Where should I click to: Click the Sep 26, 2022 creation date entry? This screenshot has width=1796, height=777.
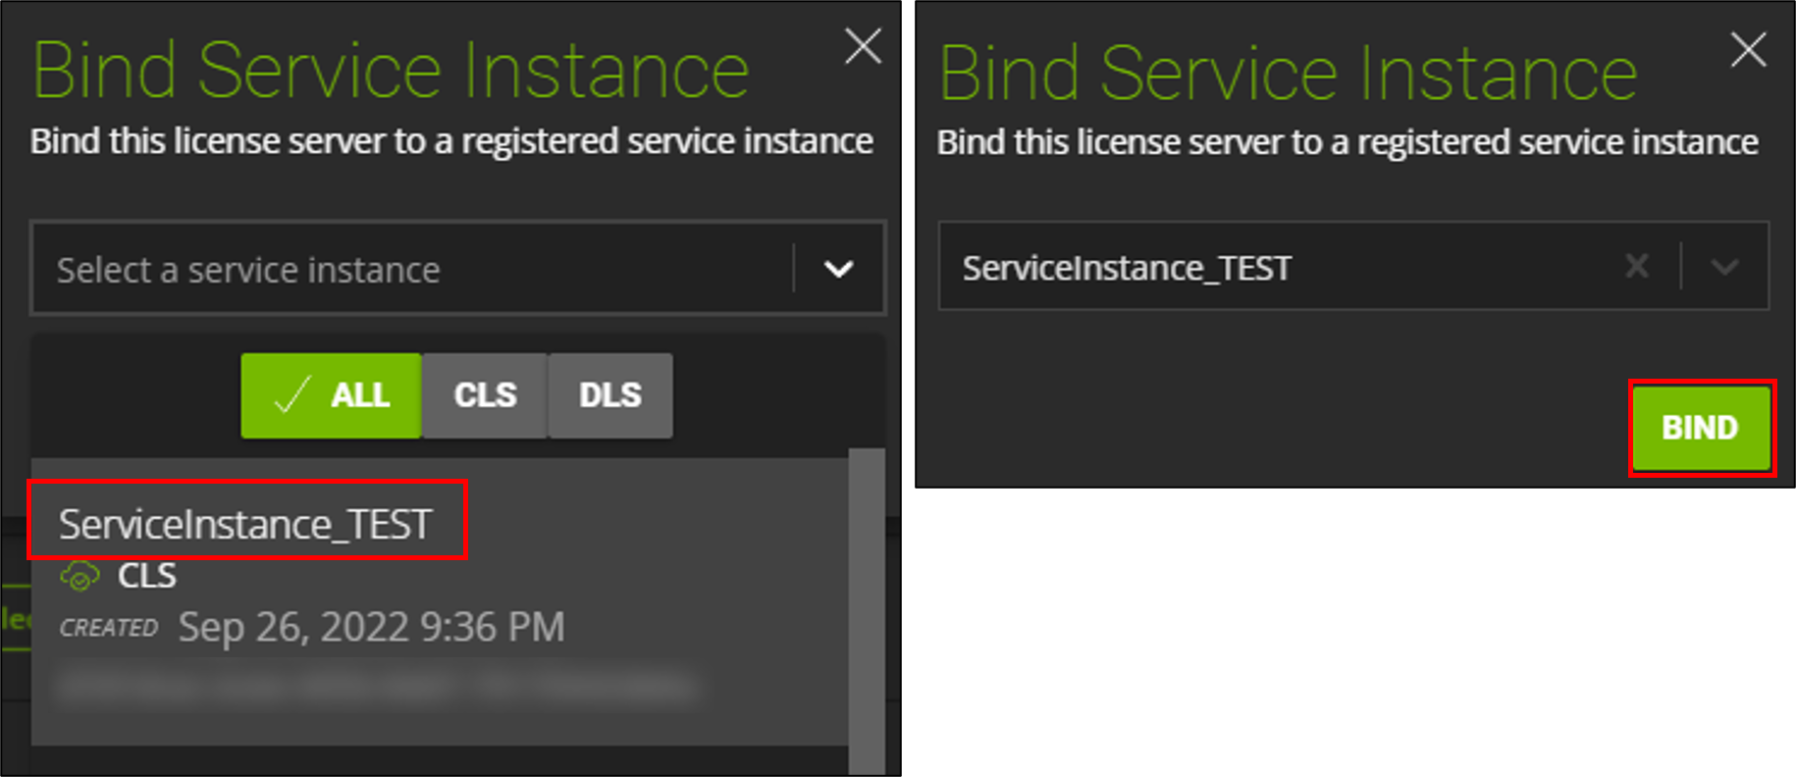tap(371, 627)
